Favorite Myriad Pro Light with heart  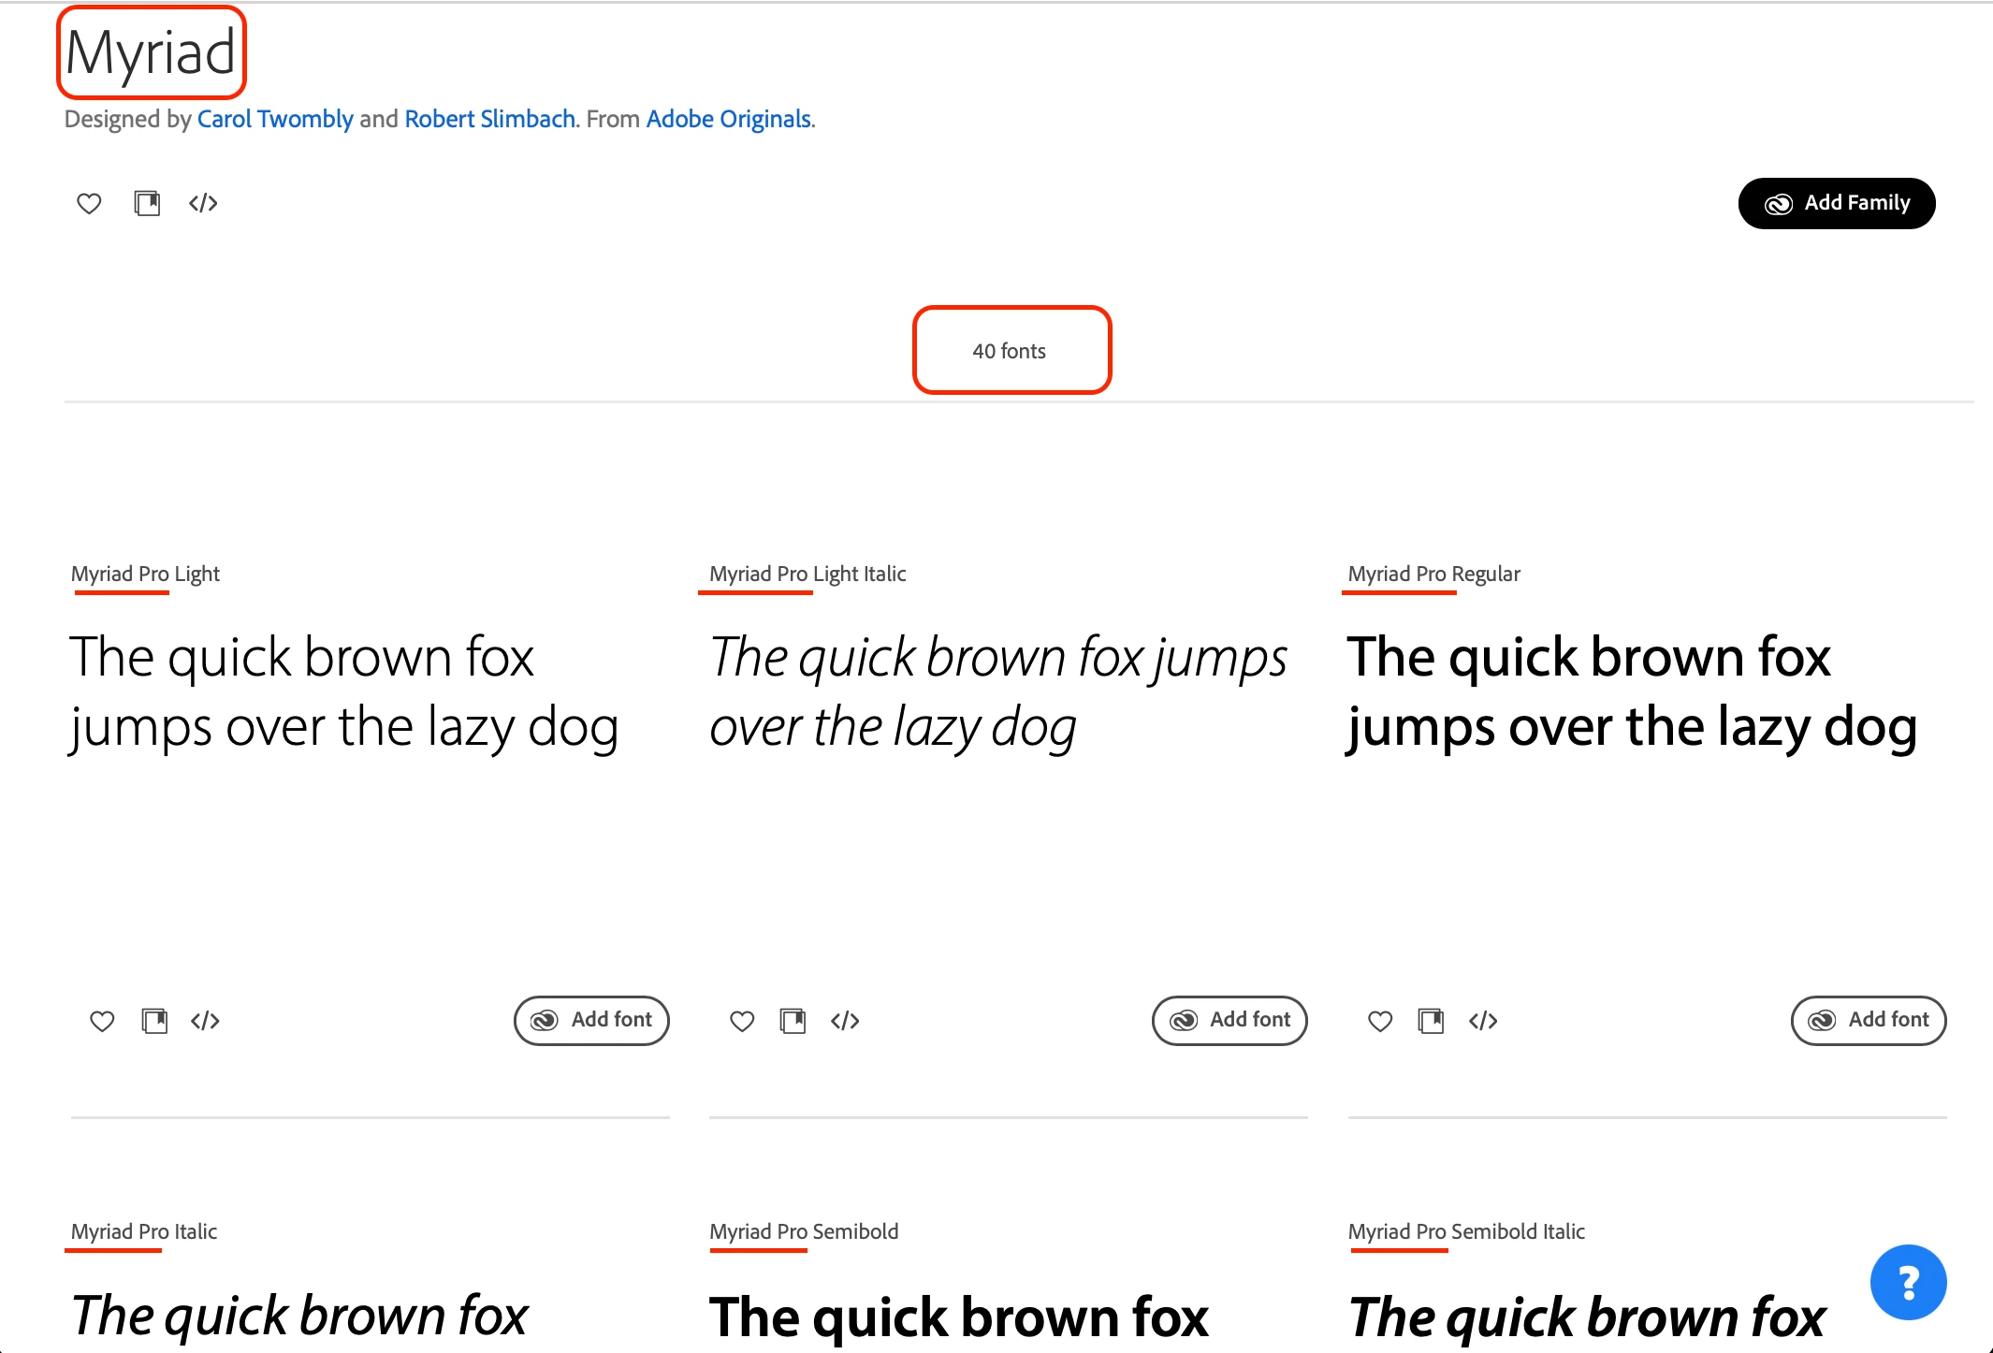[102, 1021]
